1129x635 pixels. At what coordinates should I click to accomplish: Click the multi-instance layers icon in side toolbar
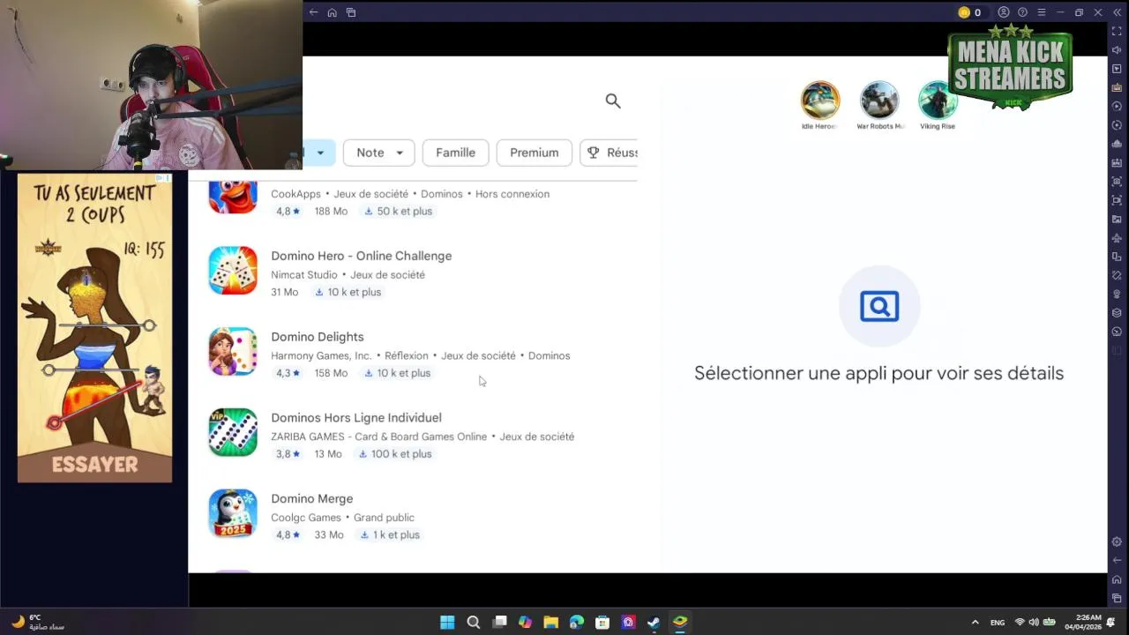[x=1117, y=313]
